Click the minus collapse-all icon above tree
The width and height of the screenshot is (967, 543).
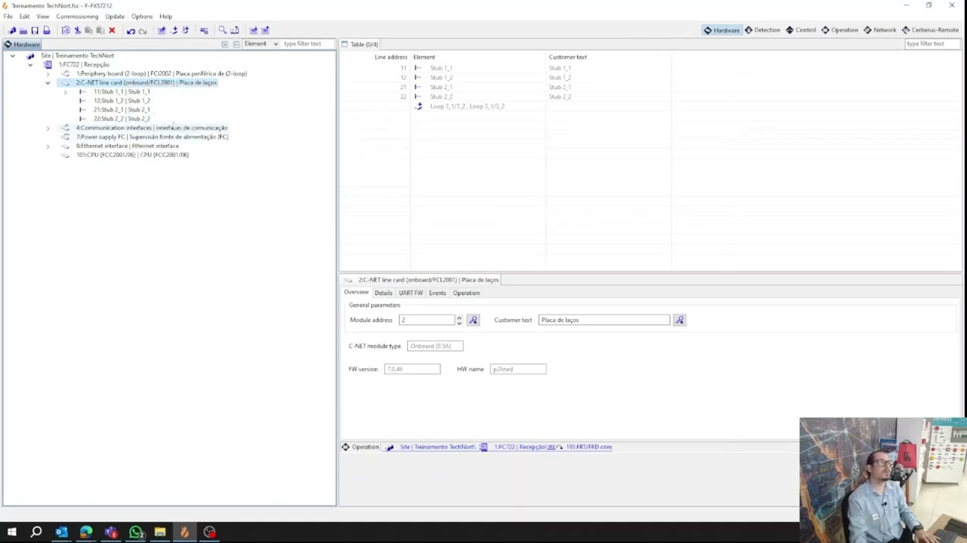pyautogui.click(x=236, y=44)
